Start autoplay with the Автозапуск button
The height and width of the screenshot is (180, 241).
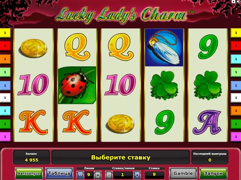29,173
